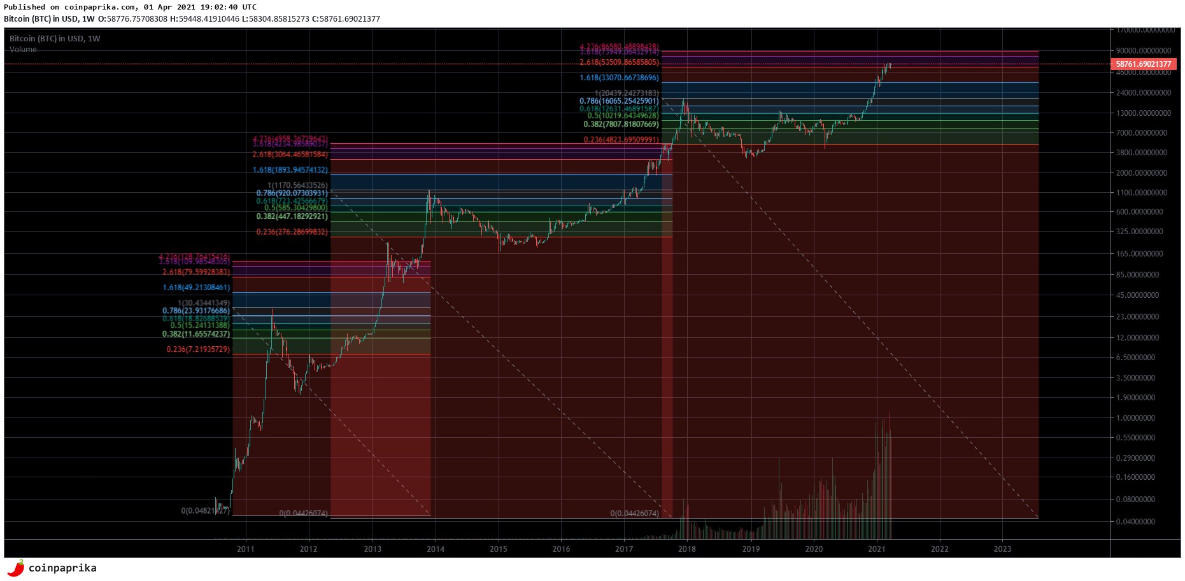Select the close value C:58761.69021377

346,19
